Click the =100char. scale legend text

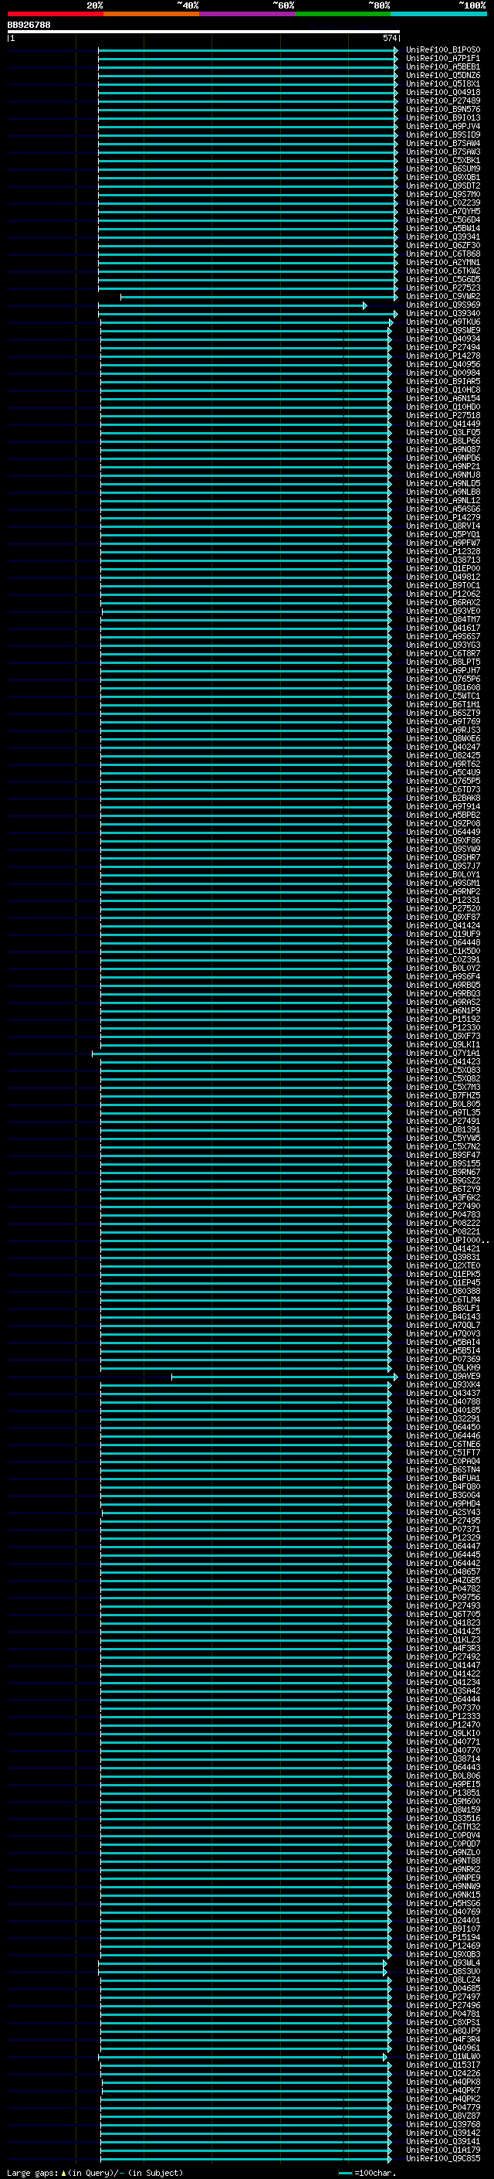point(375,2172)
